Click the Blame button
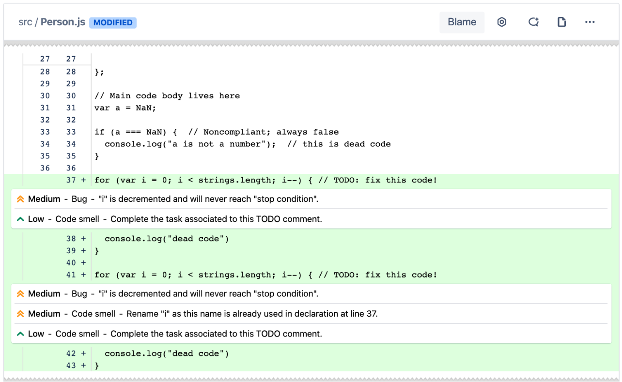The height and width of the screenshot is (382, 622). point(462,22)
